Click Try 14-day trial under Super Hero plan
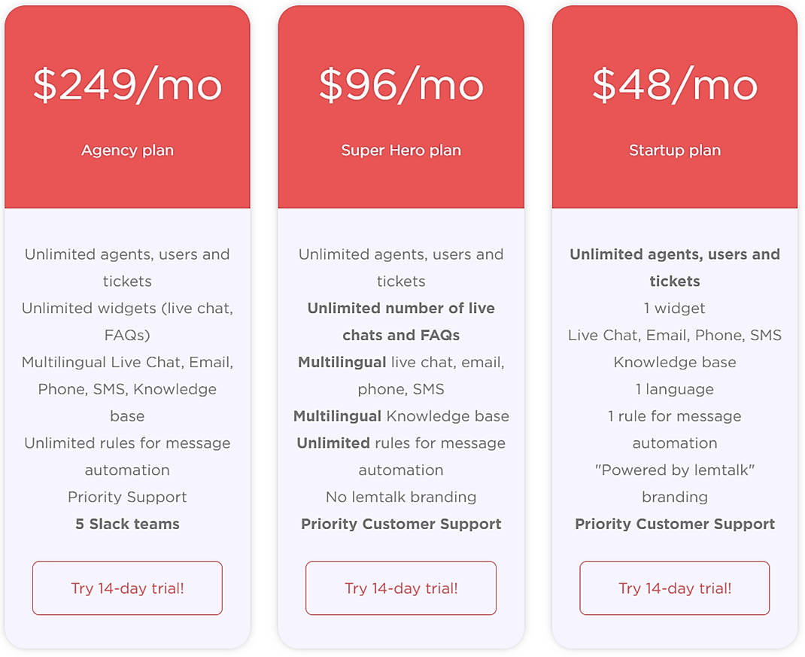 coord(400,588)
